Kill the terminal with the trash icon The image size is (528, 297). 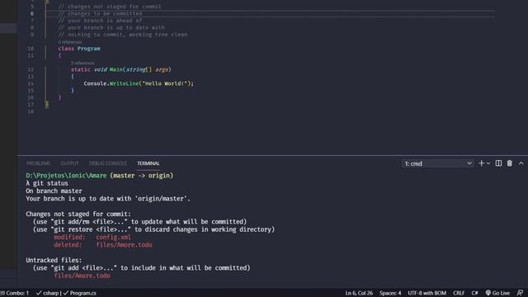(x=510, y=163)
